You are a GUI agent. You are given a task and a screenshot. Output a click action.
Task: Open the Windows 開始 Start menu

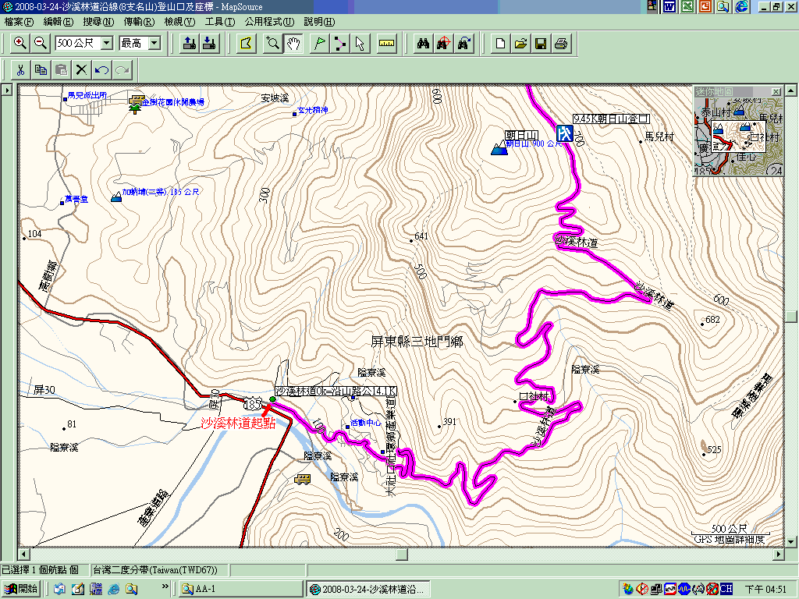[x=21, y=589]
